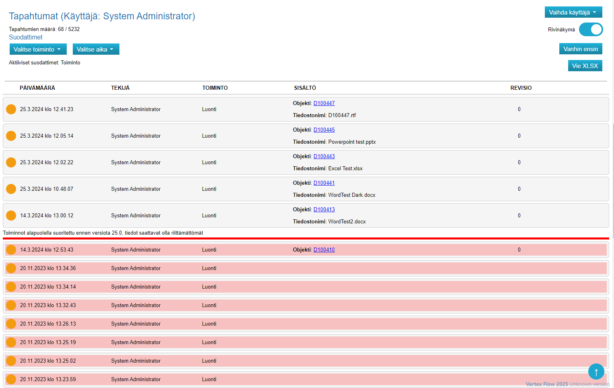Export events with Vie XLSX button
Image resolution: width=614 pixels, height=388 pixels.
point(585,66)
